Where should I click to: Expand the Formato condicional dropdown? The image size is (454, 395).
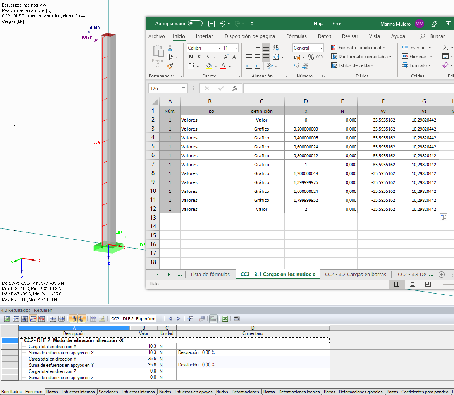click(x=383, y=48)
